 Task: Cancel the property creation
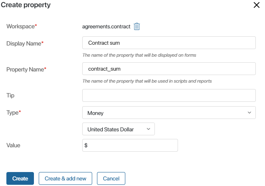click(x=111, y=178)
